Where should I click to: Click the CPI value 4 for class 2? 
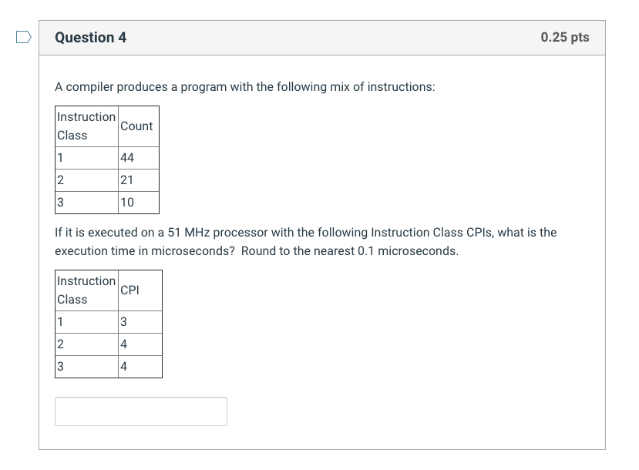click(x=140, y=344)
